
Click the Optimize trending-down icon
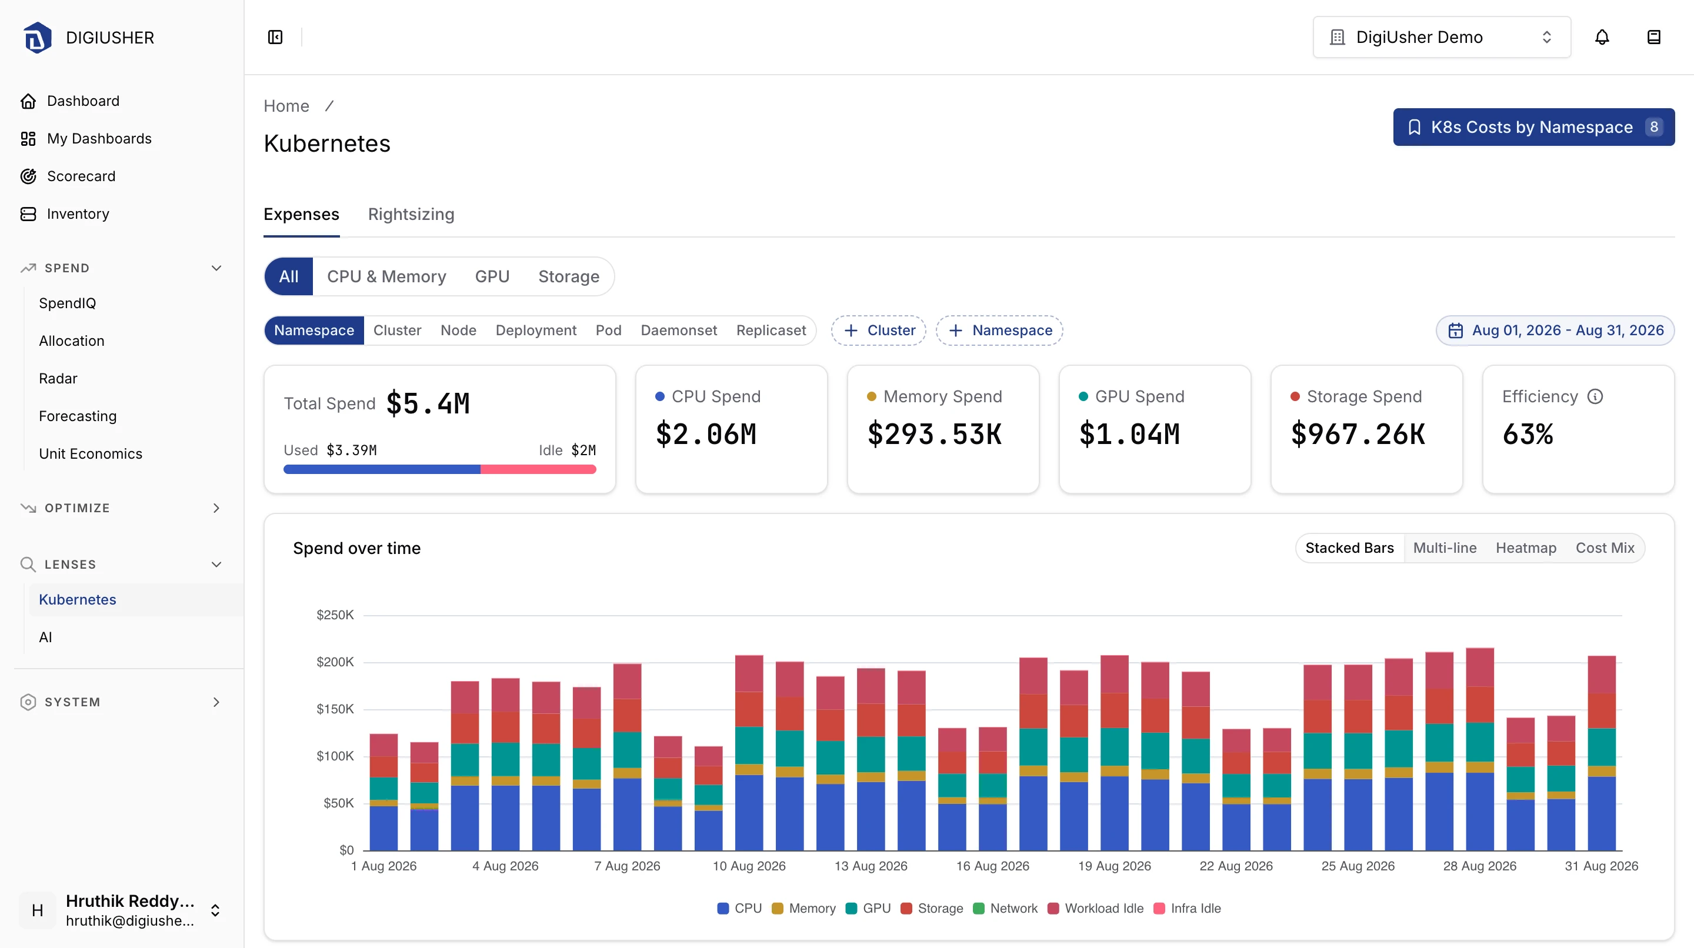28,508
